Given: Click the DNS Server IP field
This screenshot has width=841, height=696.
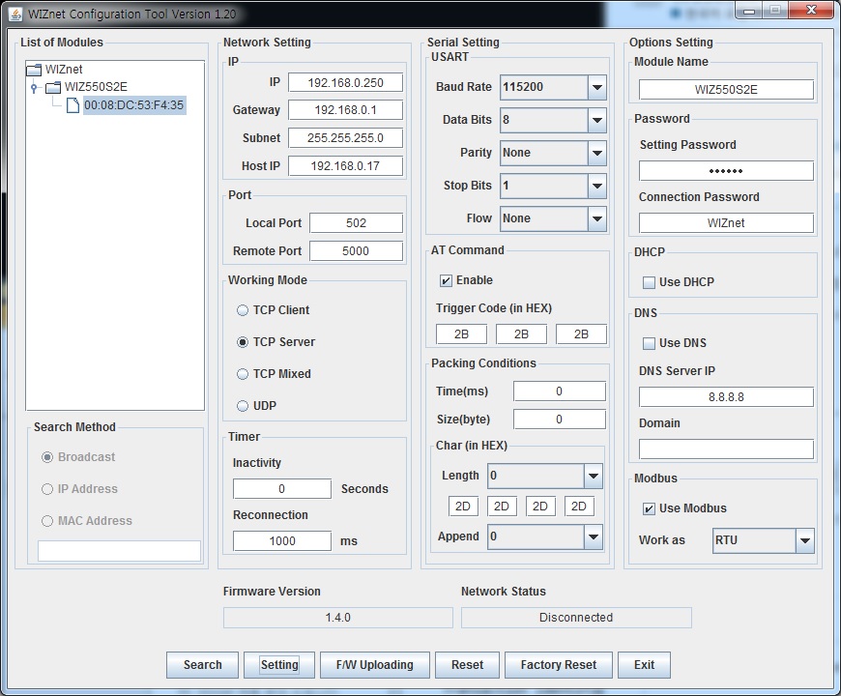Looking at the screenshot, I should tap(726, 397).
